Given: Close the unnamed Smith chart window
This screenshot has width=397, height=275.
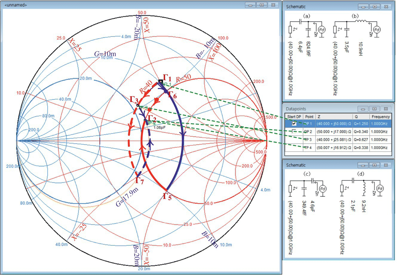Looking at the screenshot, I should tap(273, 5).
